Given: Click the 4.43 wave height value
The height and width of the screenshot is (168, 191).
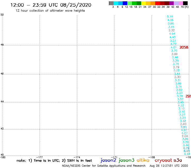Looking at the screenshot, I should (x=172, y=37).
